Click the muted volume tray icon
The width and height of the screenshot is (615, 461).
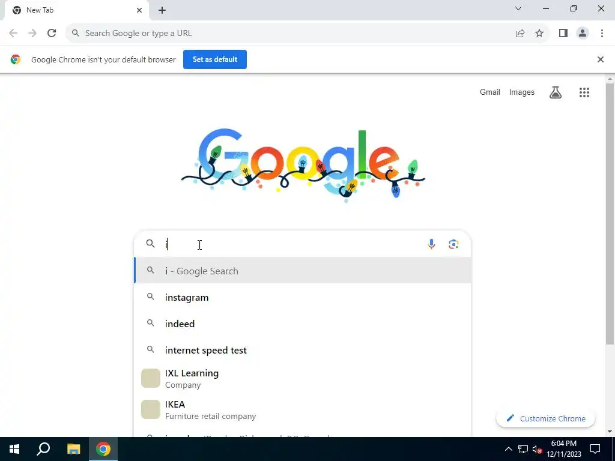[x=537, y=449]
